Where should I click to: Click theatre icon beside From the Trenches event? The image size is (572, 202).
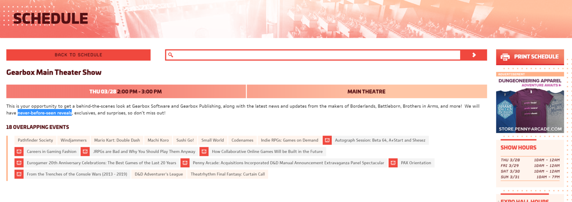(19, 174)
